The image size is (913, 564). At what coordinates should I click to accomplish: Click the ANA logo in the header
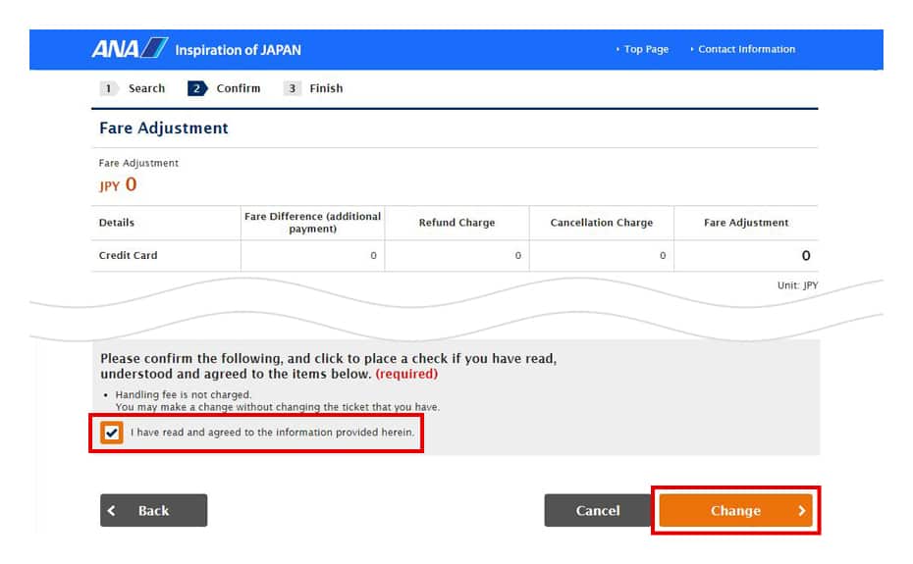(130, 49)
